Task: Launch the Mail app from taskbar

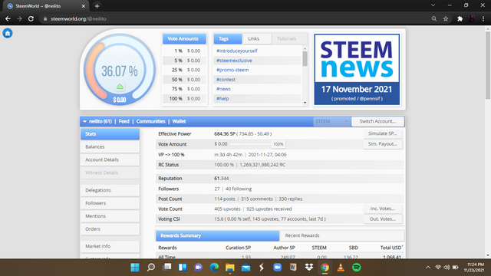Action: [x=245, y=268]
